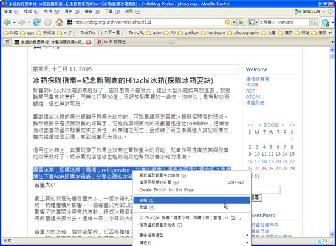Open the 說明 (H) Help menu
The width and height of the screenshot is (336, 246).
[x=132, y=12]
